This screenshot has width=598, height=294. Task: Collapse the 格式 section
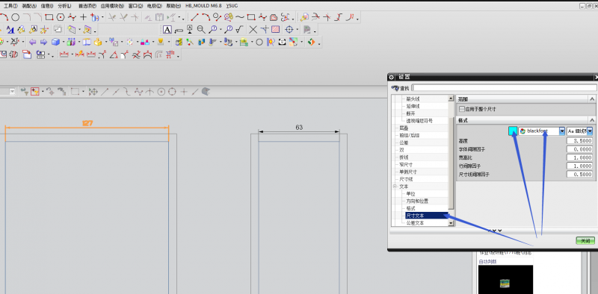[592, 120]
